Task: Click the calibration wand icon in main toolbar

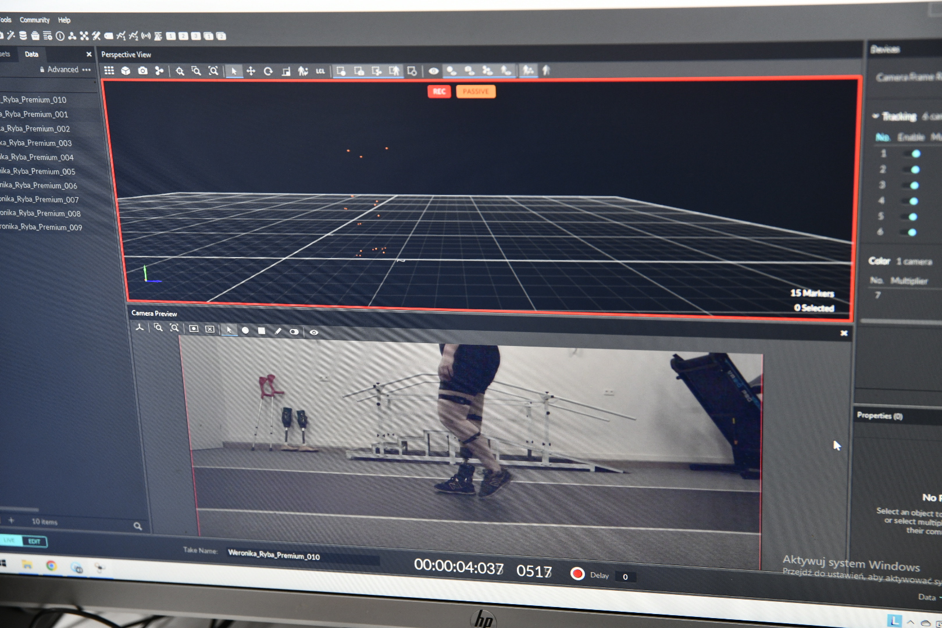Action: click(11, 35)
